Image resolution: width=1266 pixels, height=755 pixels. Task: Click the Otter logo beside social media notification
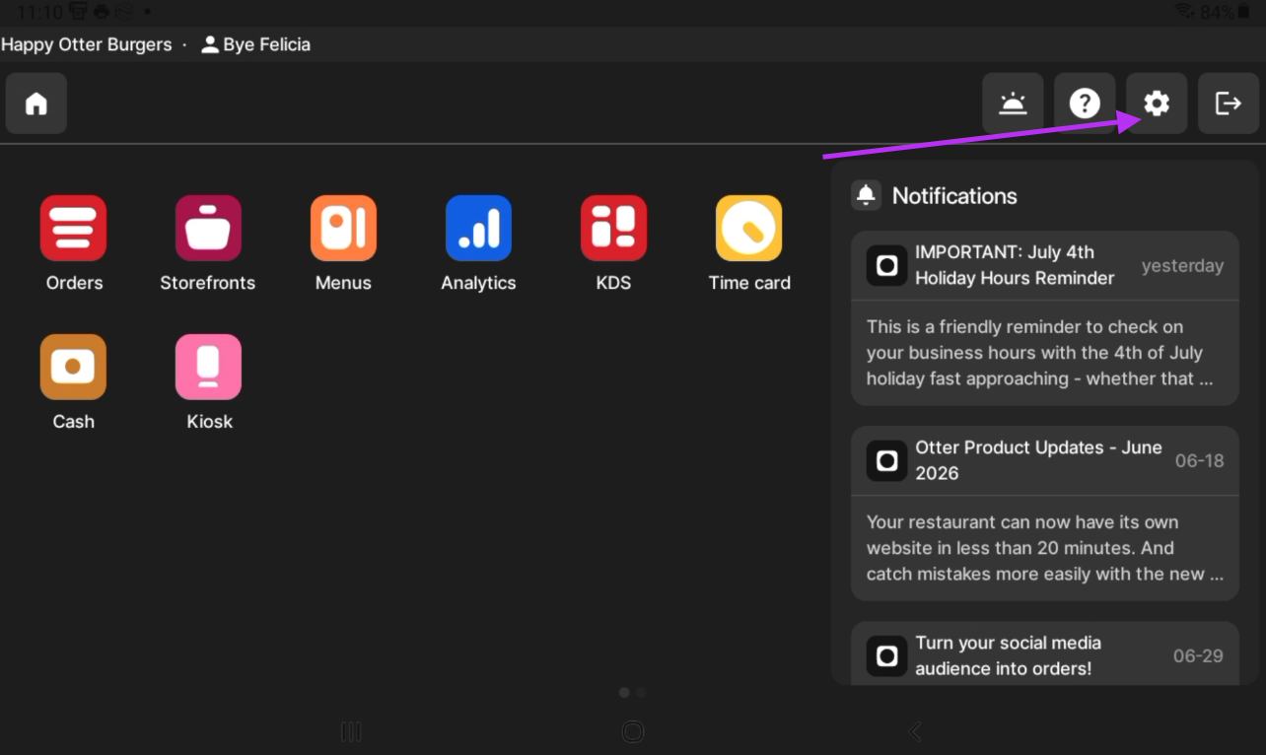point(886,655)
